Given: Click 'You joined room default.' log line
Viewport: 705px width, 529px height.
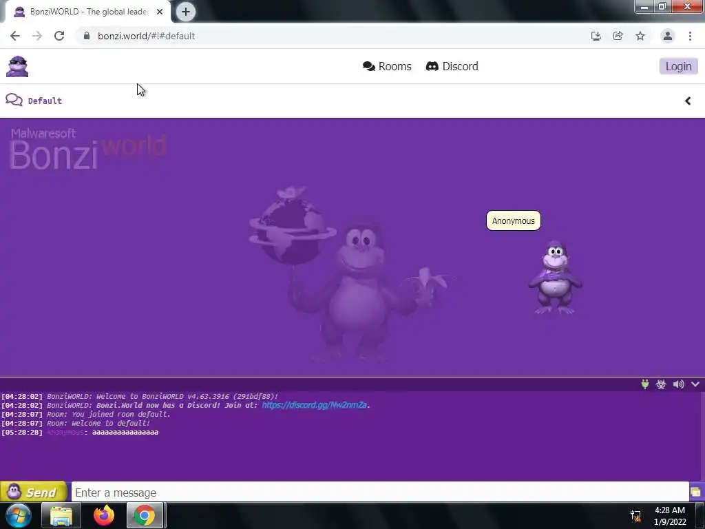Looking at the screenshot, I should coord(121,414).
